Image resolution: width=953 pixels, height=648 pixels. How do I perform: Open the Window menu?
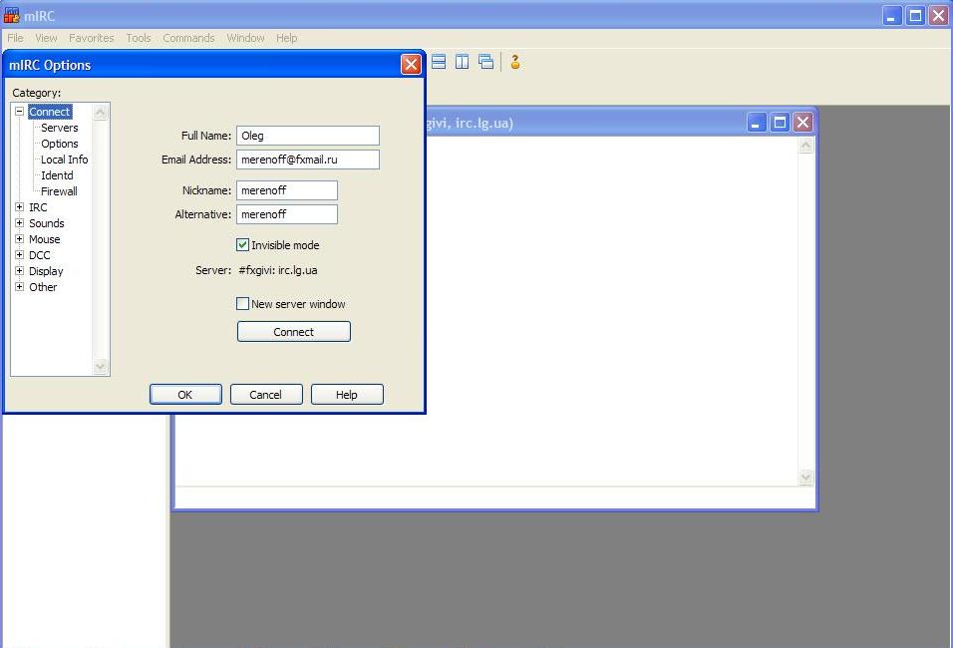pos(245,38)
